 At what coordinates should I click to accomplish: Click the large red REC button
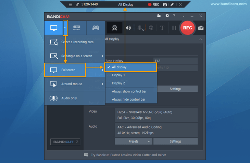click(188, 28)
